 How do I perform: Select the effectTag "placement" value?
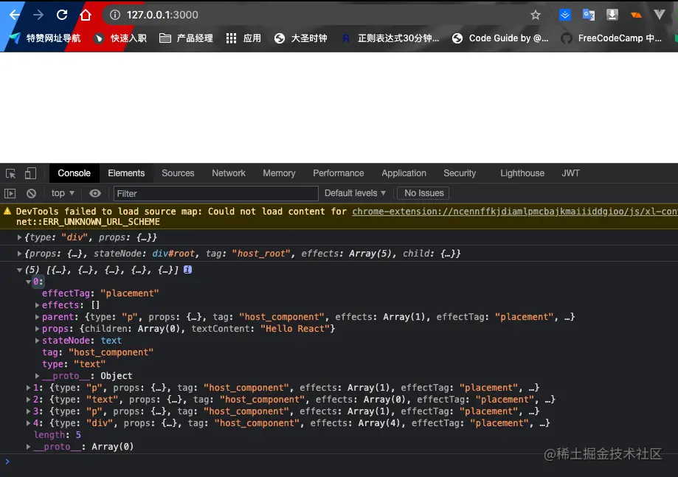coord(130,293)
